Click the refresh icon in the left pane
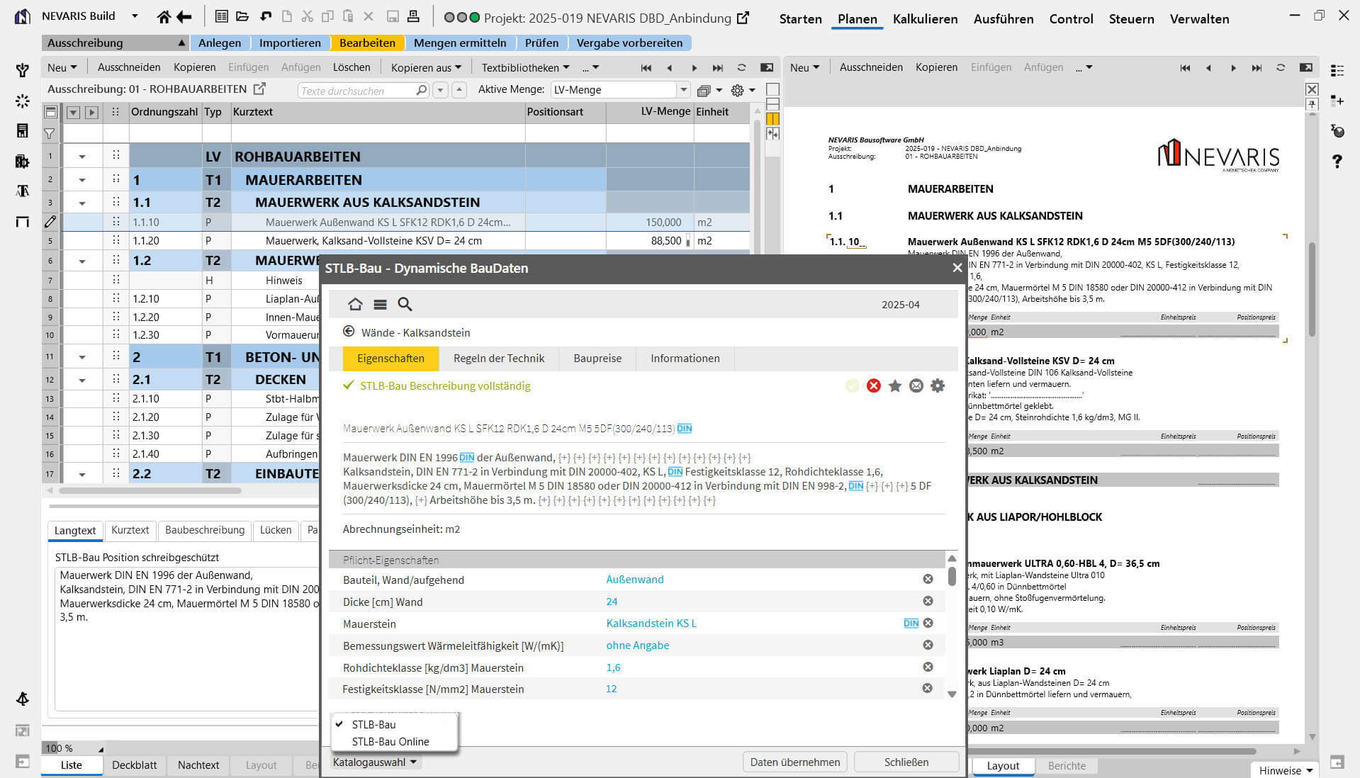The width and height of the screenshot is (1360, 778). 741,67
